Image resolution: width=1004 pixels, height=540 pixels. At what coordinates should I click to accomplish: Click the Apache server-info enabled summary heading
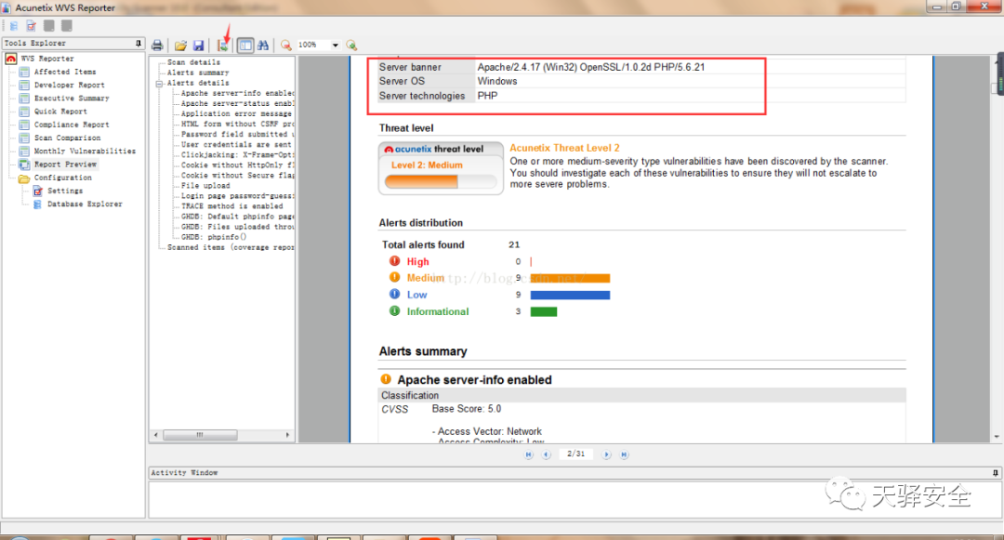click(x=474, y=380)
